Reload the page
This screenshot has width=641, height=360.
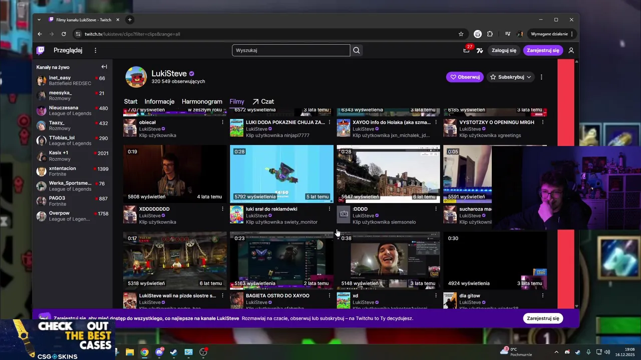tap(64, 34)
